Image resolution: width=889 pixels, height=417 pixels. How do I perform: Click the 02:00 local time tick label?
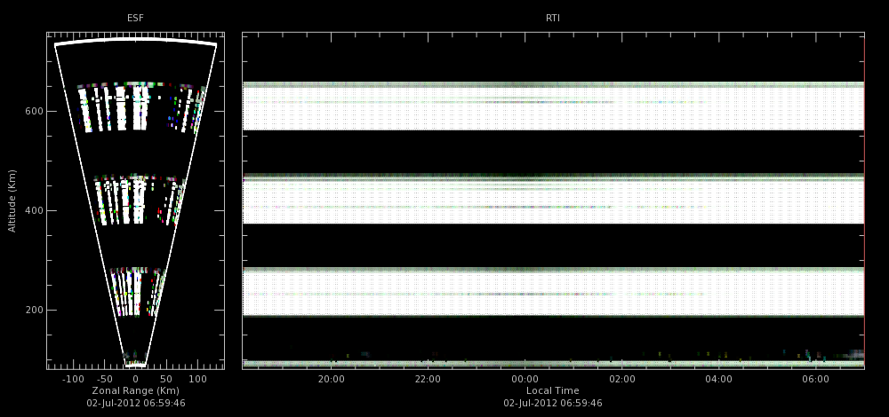pyautogui.click(x=622, y=379)
